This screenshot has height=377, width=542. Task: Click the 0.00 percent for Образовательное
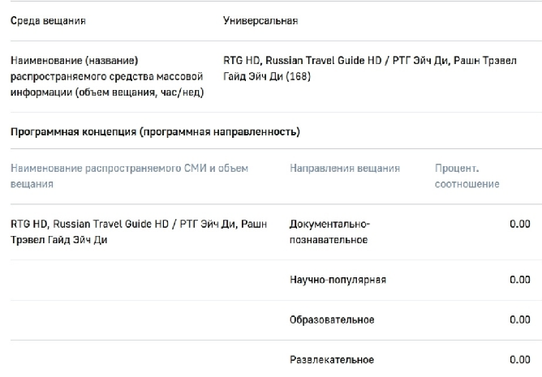tap(519, 319)
